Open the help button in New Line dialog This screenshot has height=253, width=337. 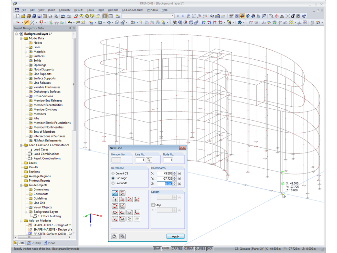pyautogui.click(x=114, y=236)
